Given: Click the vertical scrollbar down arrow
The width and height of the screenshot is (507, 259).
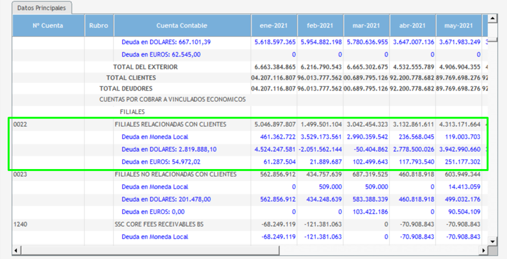Looking at the screenshot, I should 493,241.
